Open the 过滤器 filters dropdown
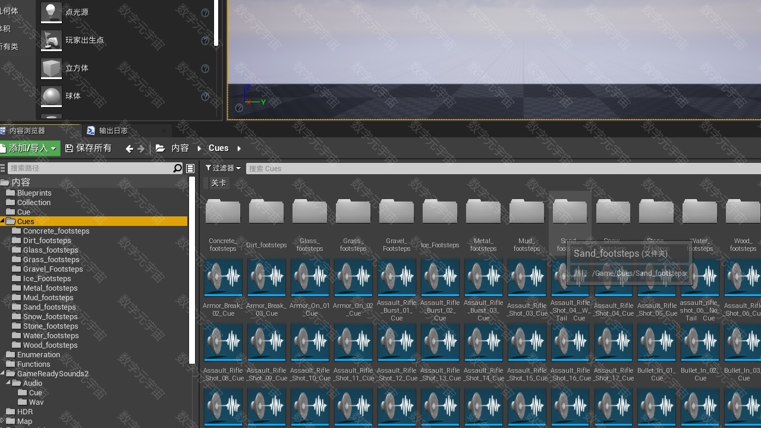 (223, 169)
